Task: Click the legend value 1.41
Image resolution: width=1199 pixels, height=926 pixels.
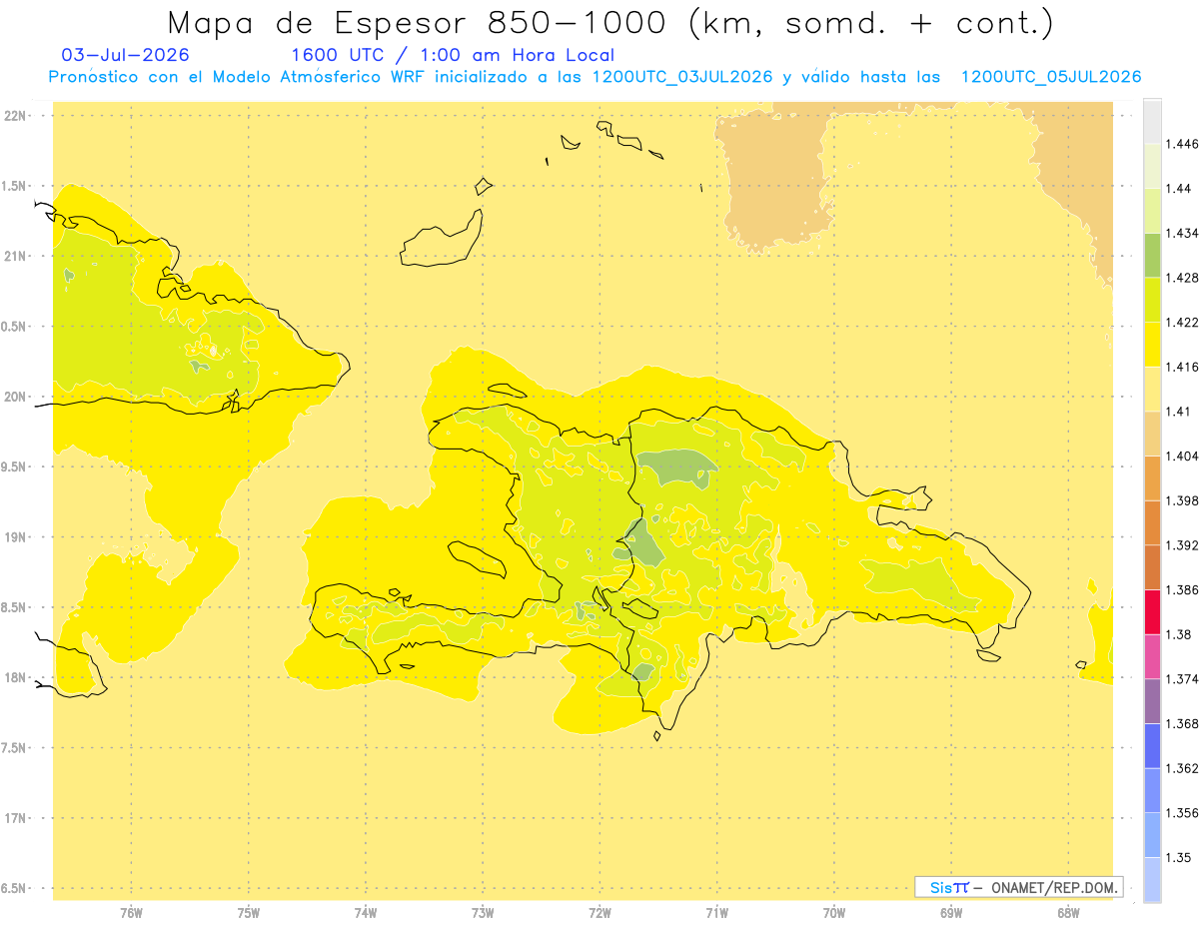Action: pyautogui.click(x=1179, y=412)
